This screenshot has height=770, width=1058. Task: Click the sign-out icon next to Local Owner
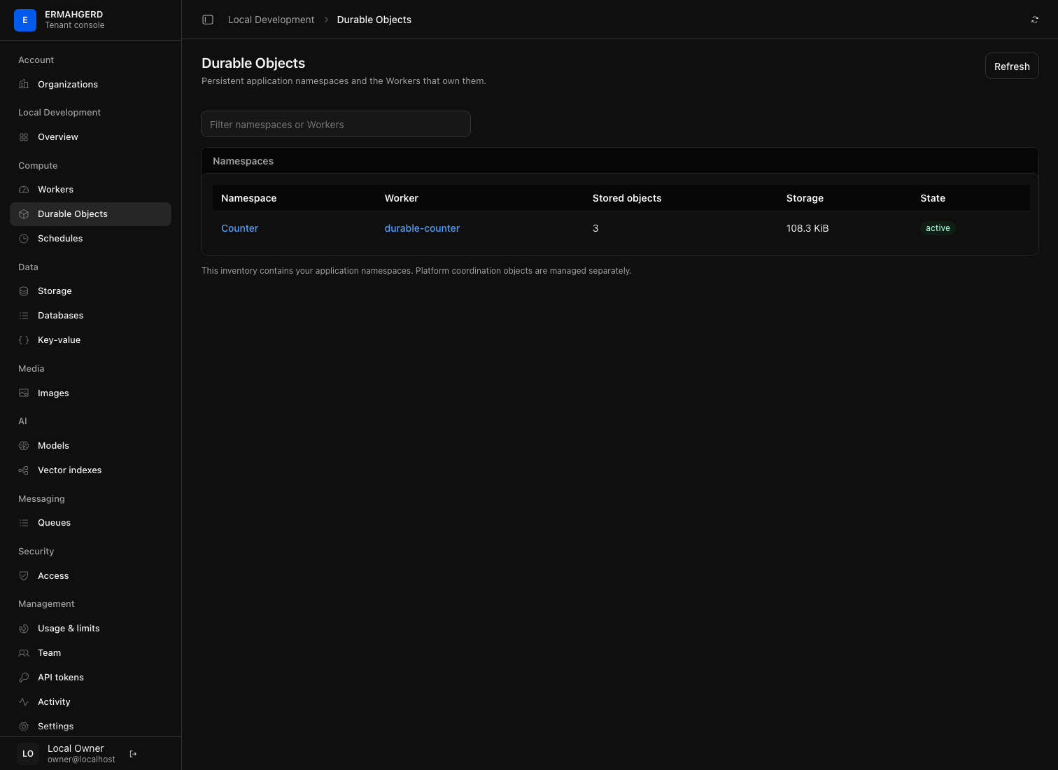click(133, 754)
